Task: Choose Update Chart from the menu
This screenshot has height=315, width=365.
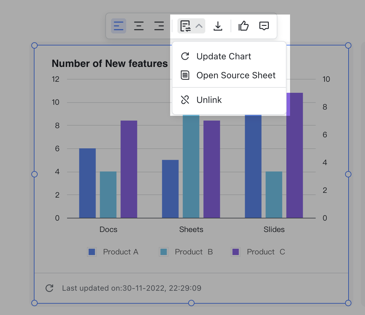Action: click(224, 56)
